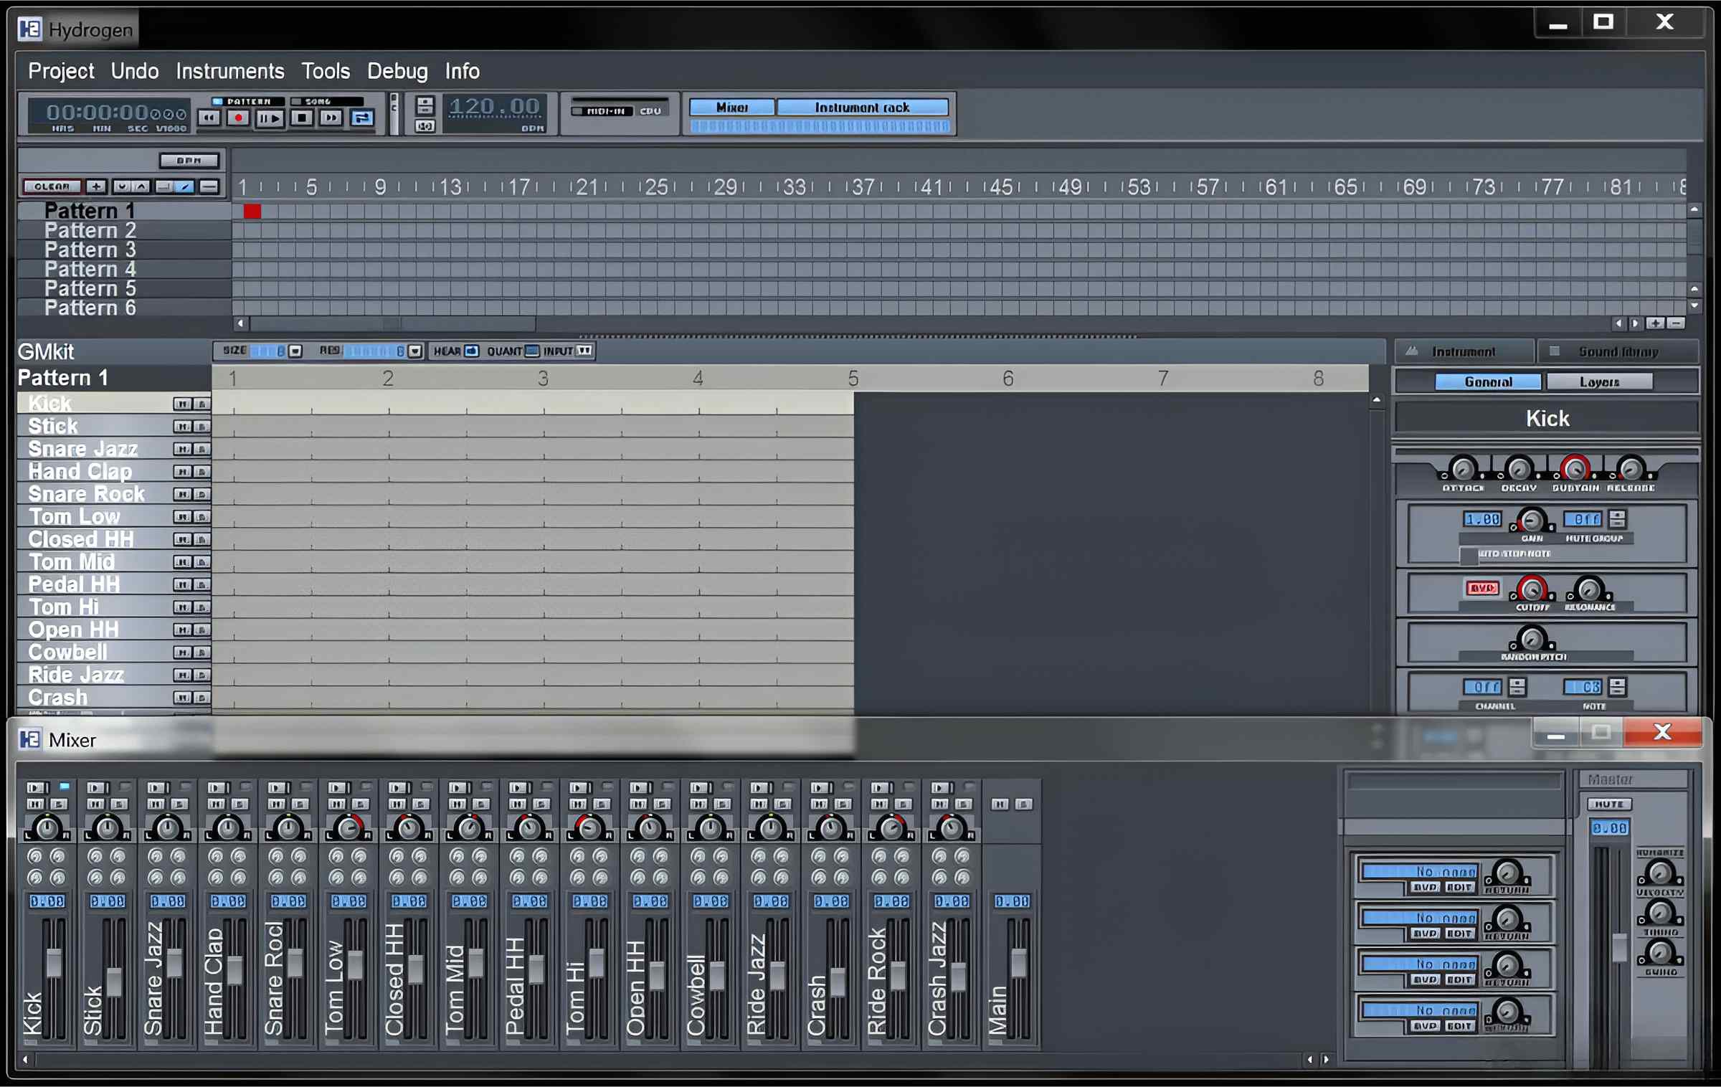
Task: Select the red Pattern 1 block in the timeline
Action: (x=252, y=210)
